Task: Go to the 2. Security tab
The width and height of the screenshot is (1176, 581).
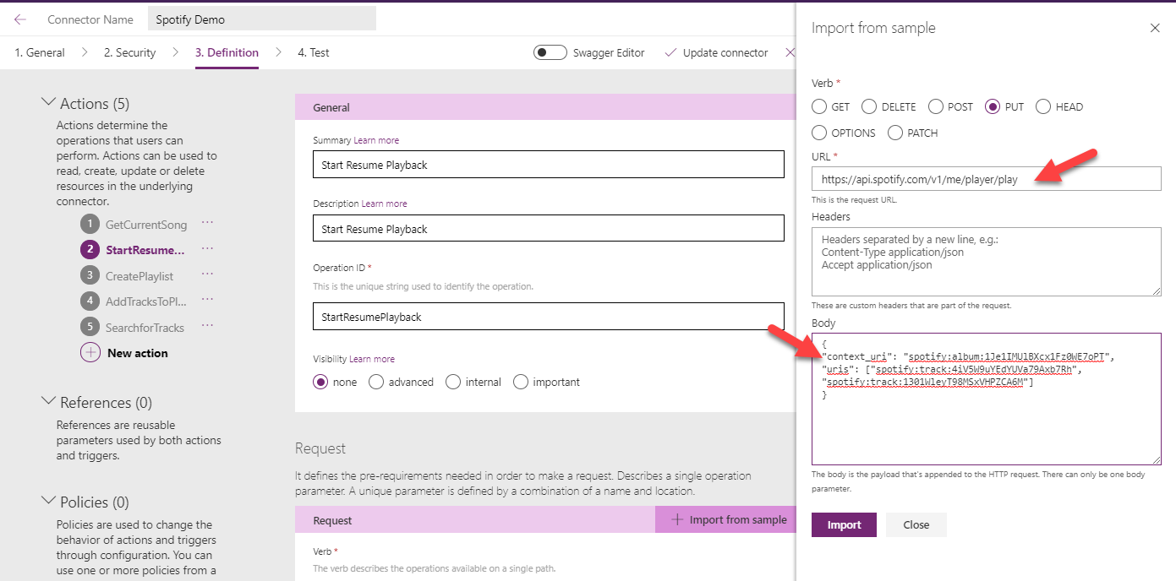Action: tap(129, 52)
